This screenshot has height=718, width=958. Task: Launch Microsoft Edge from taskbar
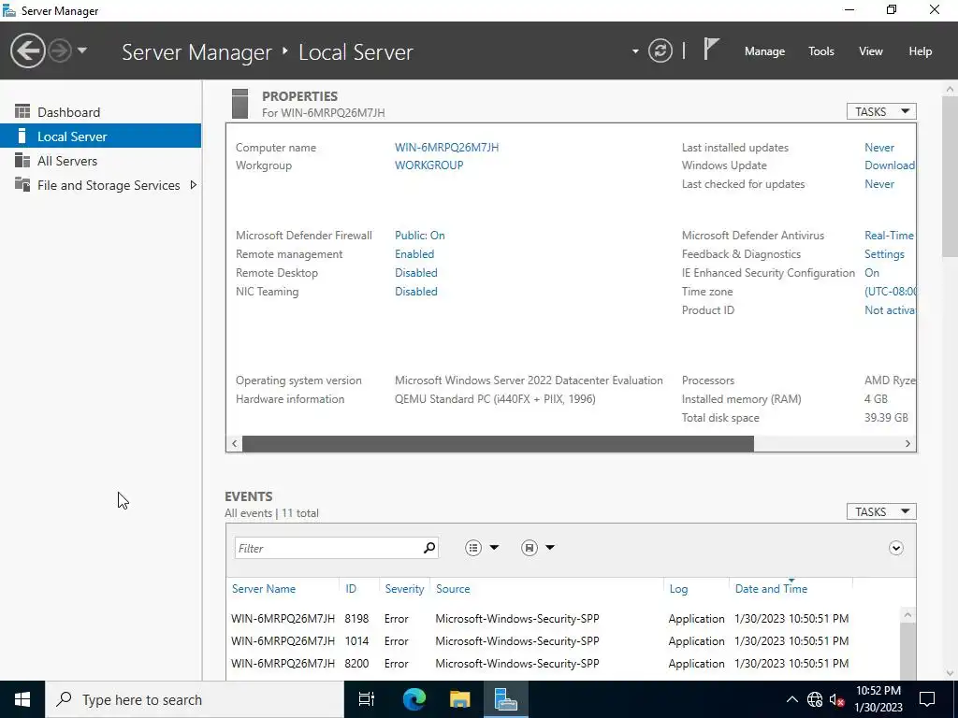tap(414, 699)
